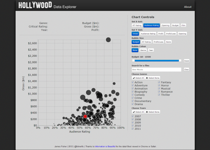Colour bubbles by Year
The image size is (210, 150).
point(151,50)
